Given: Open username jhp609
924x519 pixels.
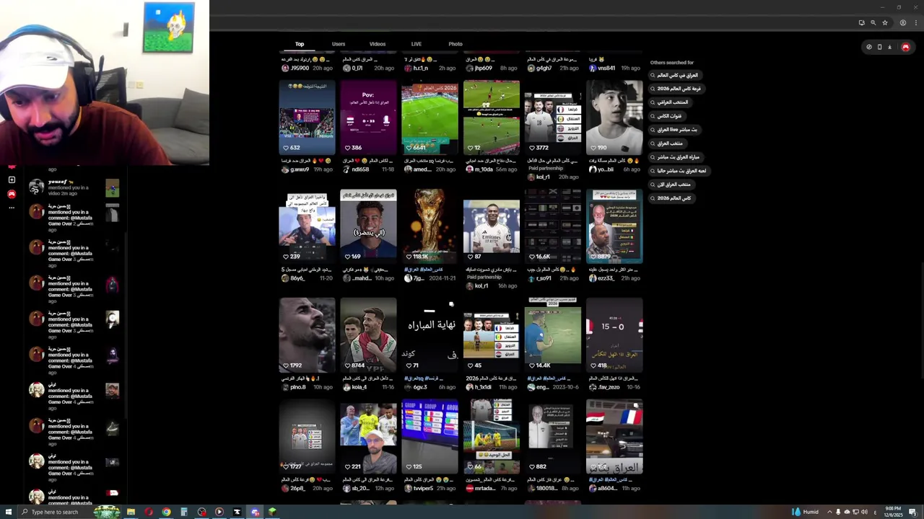Looking at the screenshot, I should pyautogui.click(x=483, y=68).
